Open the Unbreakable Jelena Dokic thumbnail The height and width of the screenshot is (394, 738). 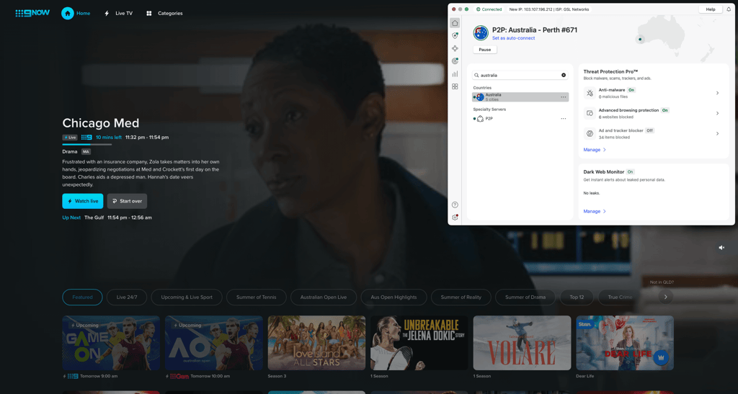(x=419, y=343)
